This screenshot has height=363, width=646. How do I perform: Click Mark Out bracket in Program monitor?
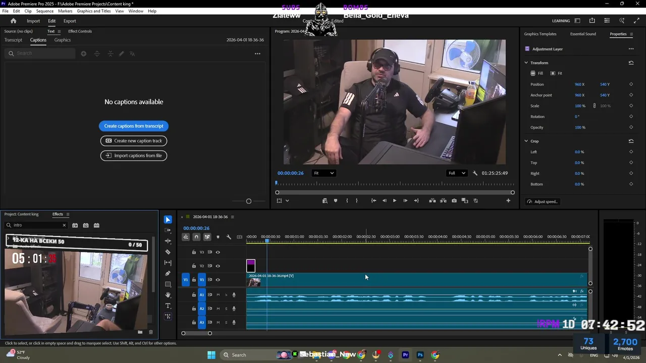(357, 201)
